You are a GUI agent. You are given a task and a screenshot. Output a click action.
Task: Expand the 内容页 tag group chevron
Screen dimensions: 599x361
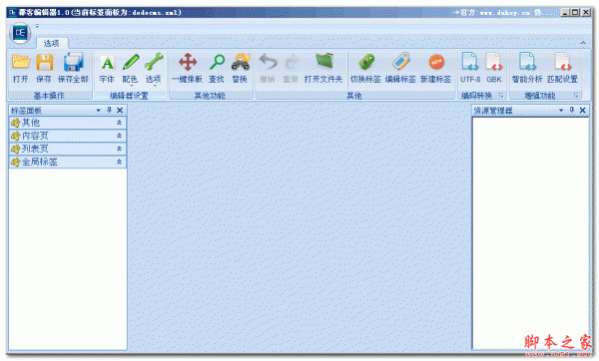(119, 136)
